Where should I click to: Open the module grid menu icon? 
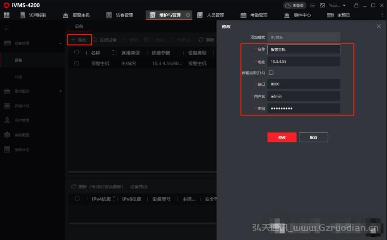pyautogui.click(x=6, y=15)
